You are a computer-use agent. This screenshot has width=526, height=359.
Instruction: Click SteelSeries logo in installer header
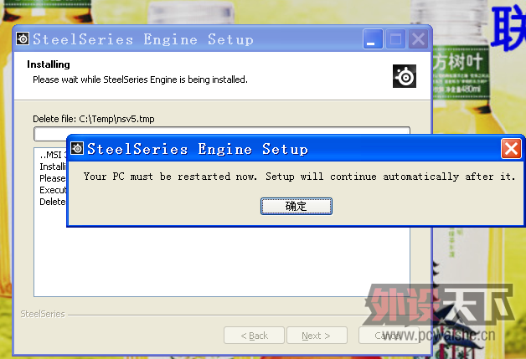(x=405, y=76)
